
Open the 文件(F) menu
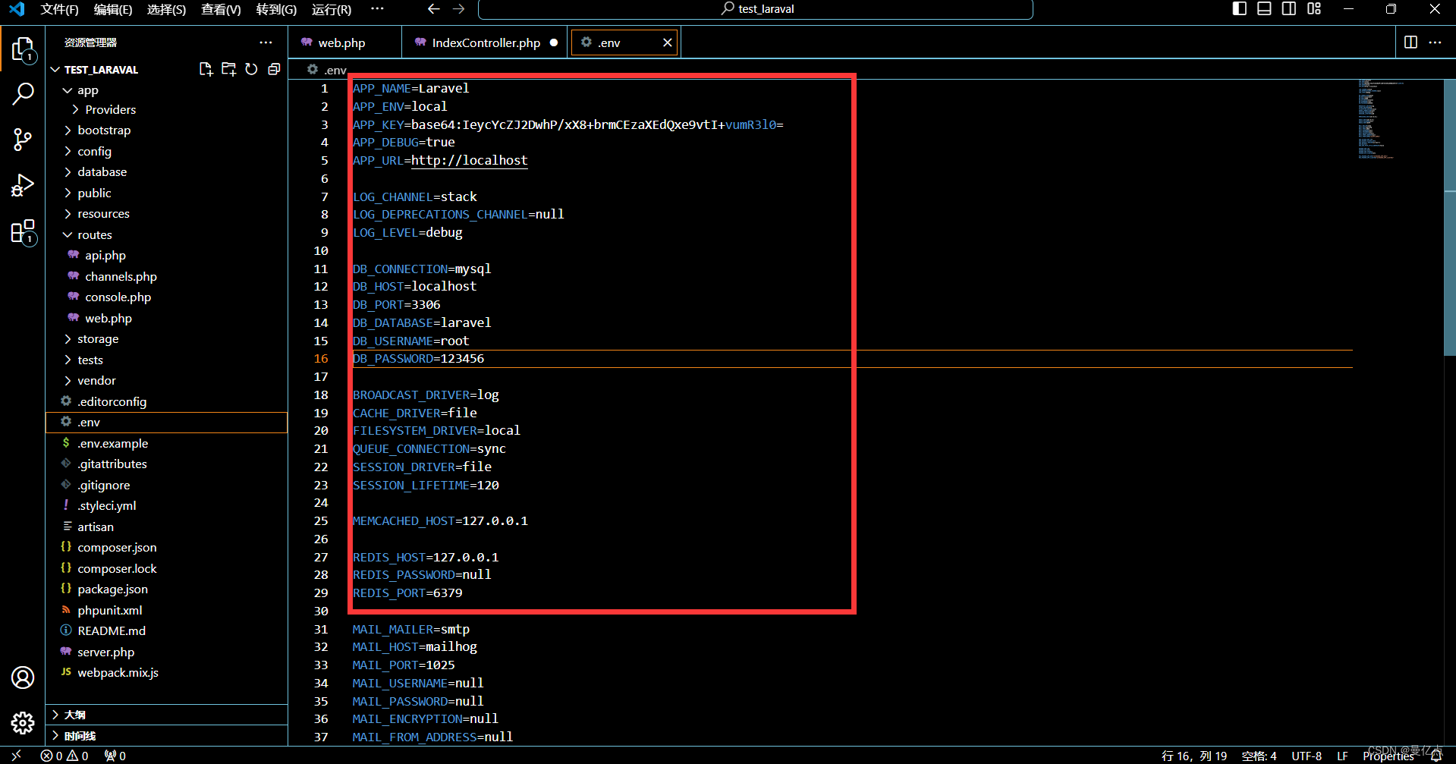click(59, 9)
